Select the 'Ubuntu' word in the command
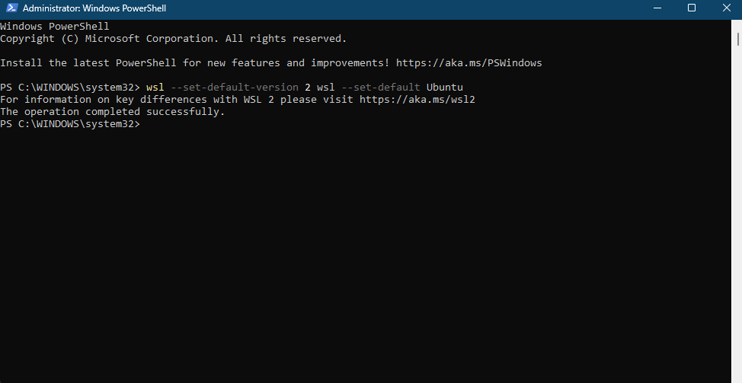 click(445, 88)
